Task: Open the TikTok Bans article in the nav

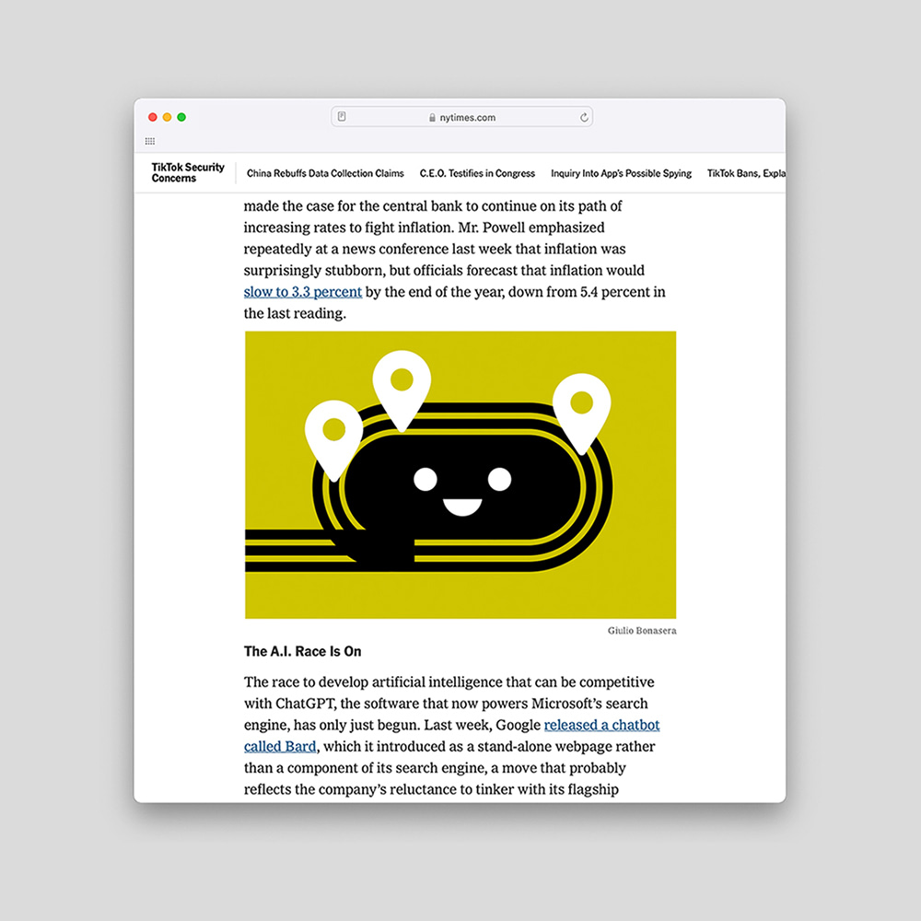Action: [x=746, y=173]
